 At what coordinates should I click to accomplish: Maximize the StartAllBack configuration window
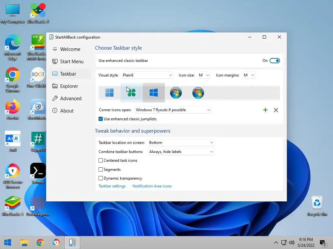(264, 37)
